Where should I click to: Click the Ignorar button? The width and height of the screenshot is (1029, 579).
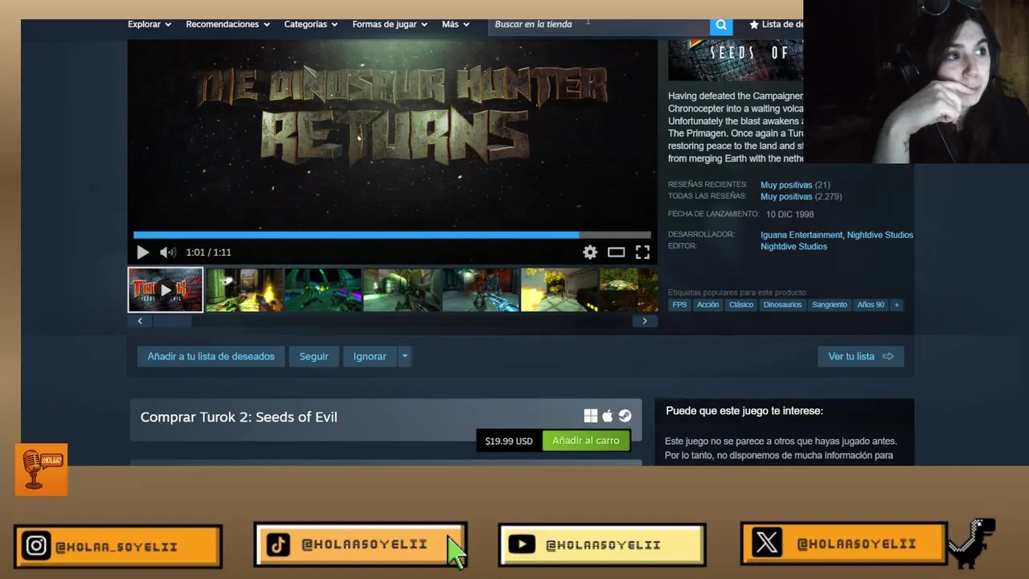[x=370, y=356]
